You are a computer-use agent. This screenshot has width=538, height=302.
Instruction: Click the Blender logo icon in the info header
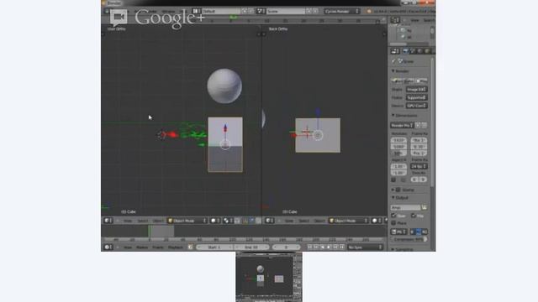(369, 11)
